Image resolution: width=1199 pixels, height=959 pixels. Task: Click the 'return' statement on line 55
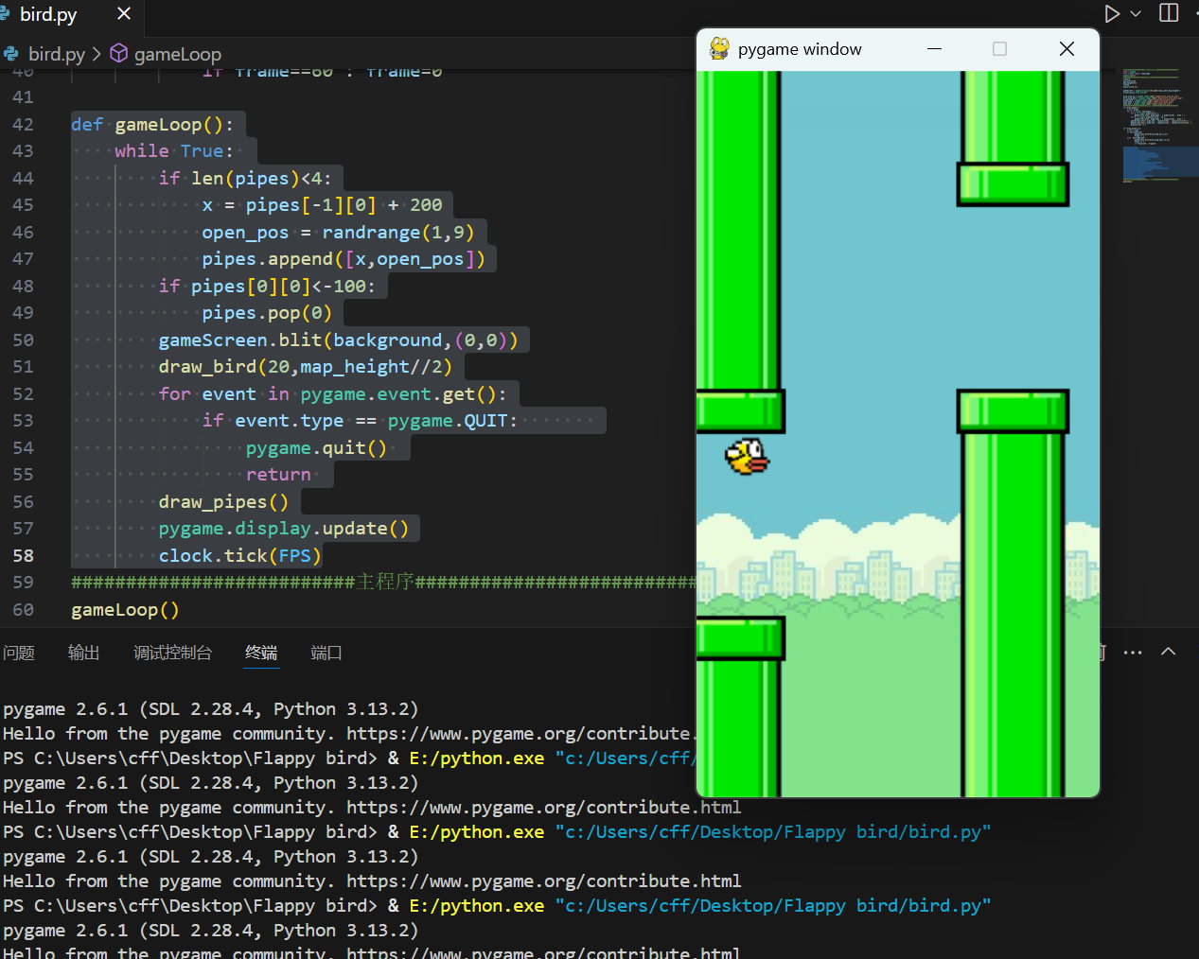tap(278, 474)
